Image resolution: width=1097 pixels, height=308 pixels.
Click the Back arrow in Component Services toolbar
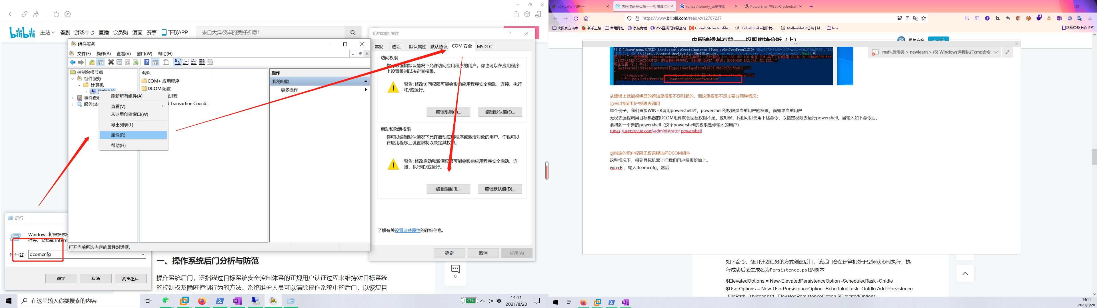(72, 62)
